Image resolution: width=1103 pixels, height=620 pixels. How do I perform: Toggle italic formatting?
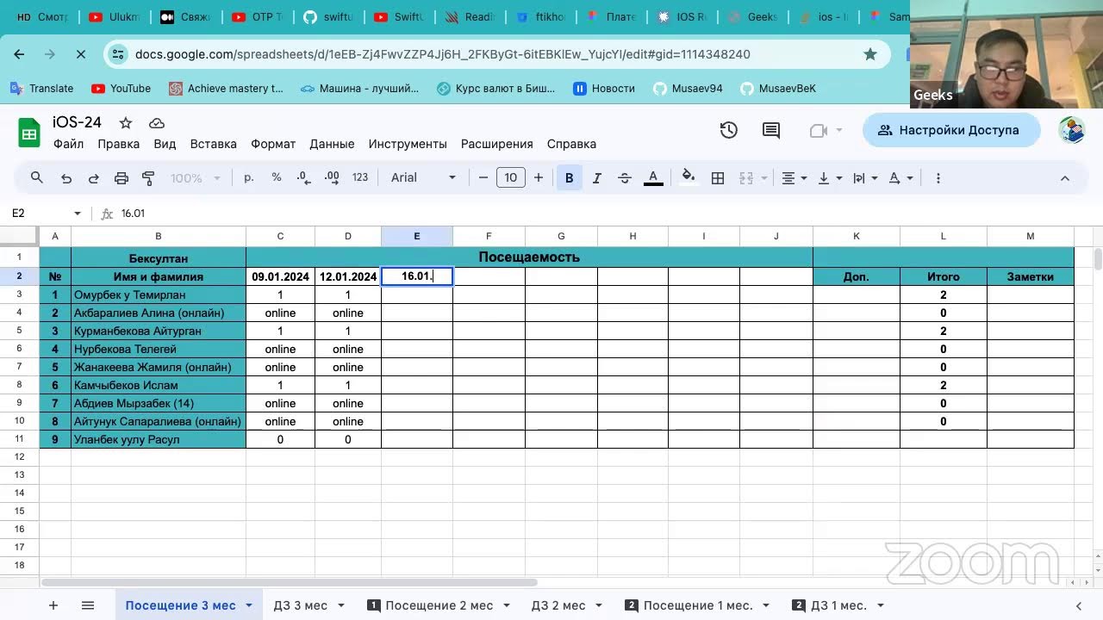click(x=597, y=178)
